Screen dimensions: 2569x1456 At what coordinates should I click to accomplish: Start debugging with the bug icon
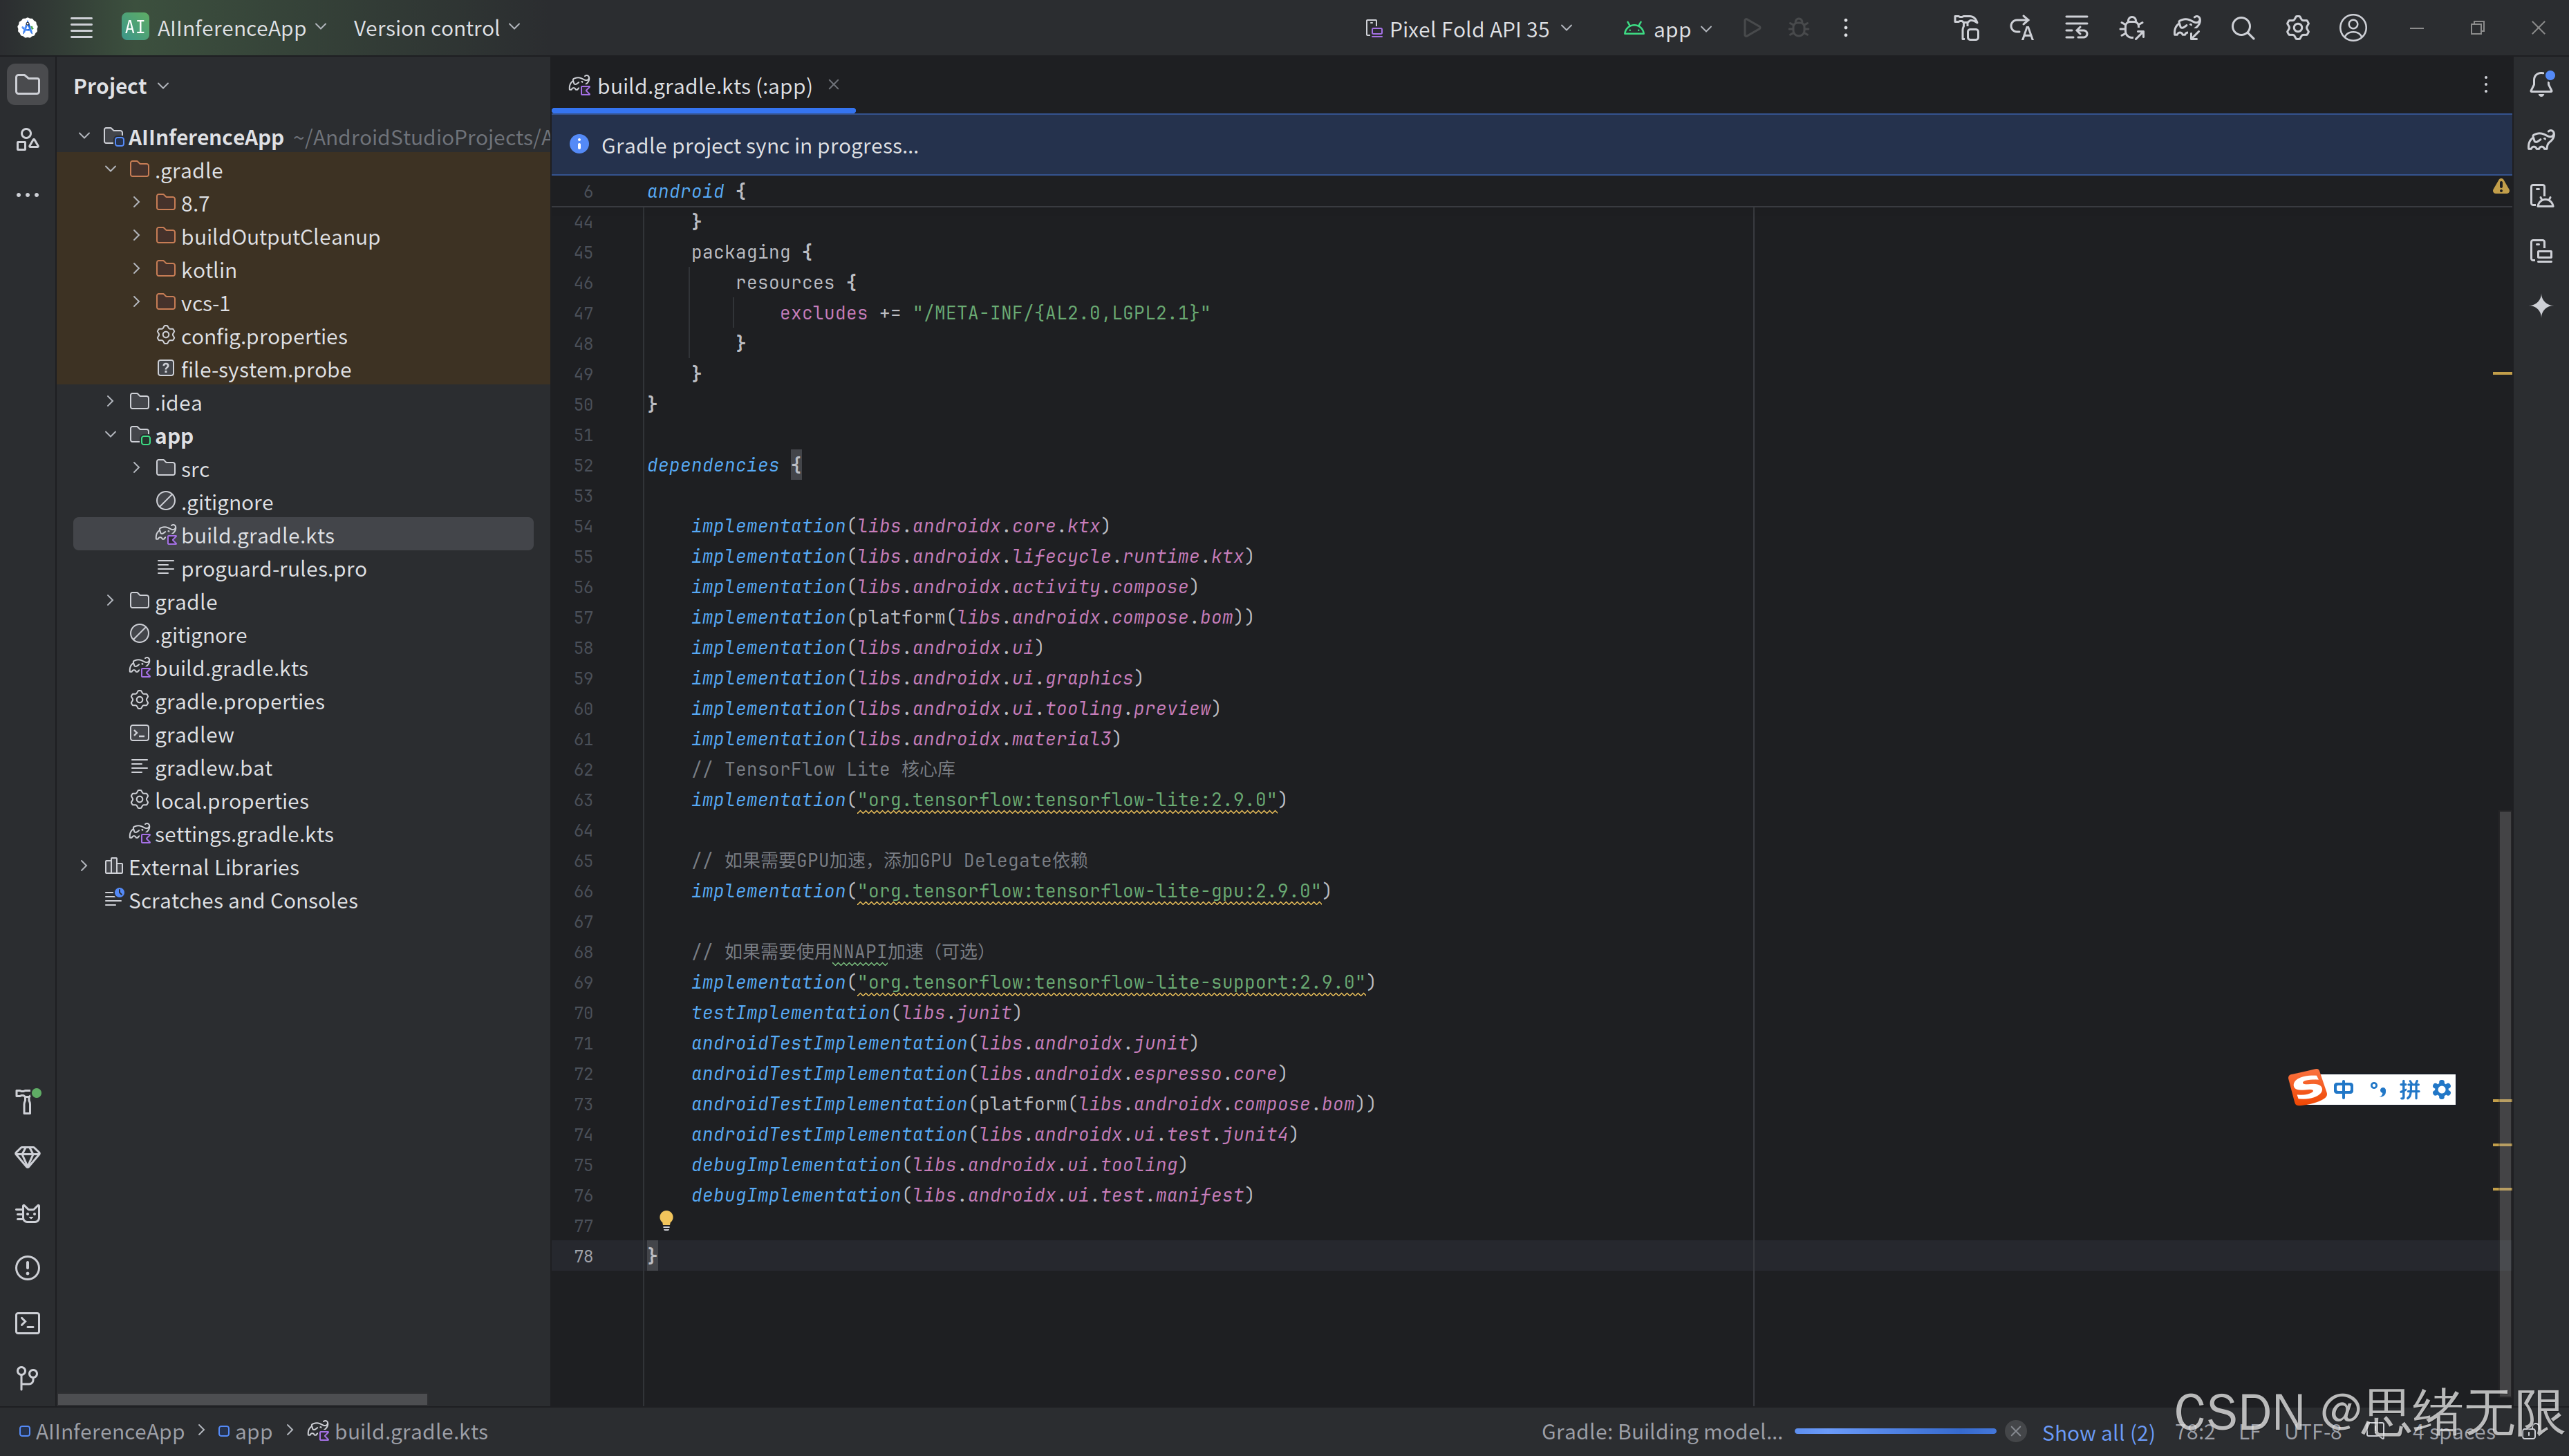(1798, 27)
